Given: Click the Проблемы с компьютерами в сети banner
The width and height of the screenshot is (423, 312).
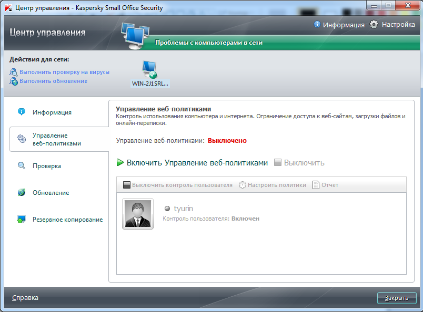Looking at the screenshot, I should click(208, 43).
